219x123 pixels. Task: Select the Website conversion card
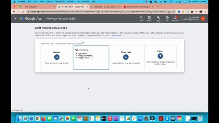(x=57, y=57)
